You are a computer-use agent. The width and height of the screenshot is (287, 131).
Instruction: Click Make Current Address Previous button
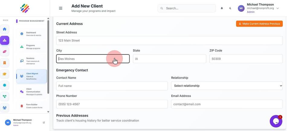point(259,24)
